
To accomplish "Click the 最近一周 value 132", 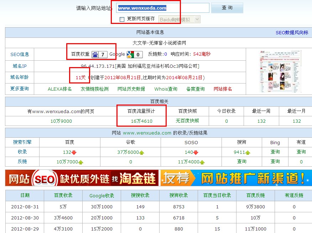I will point(261,121).
